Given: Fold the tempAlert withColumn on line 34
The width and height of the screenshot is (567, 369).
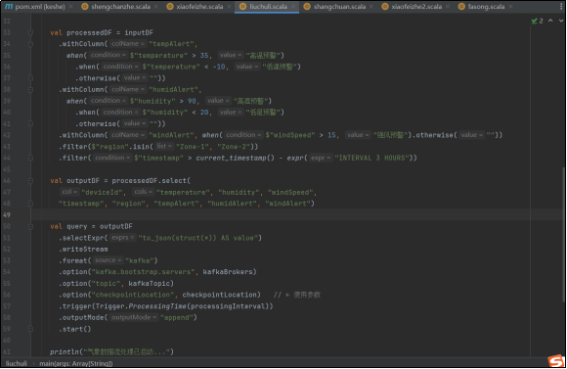Looking at the screenshot, I should [x=30, y=44].
